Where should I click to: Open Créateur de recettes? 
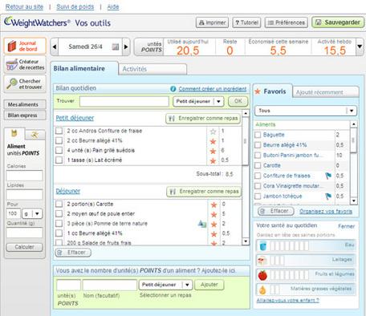(25, 64)
